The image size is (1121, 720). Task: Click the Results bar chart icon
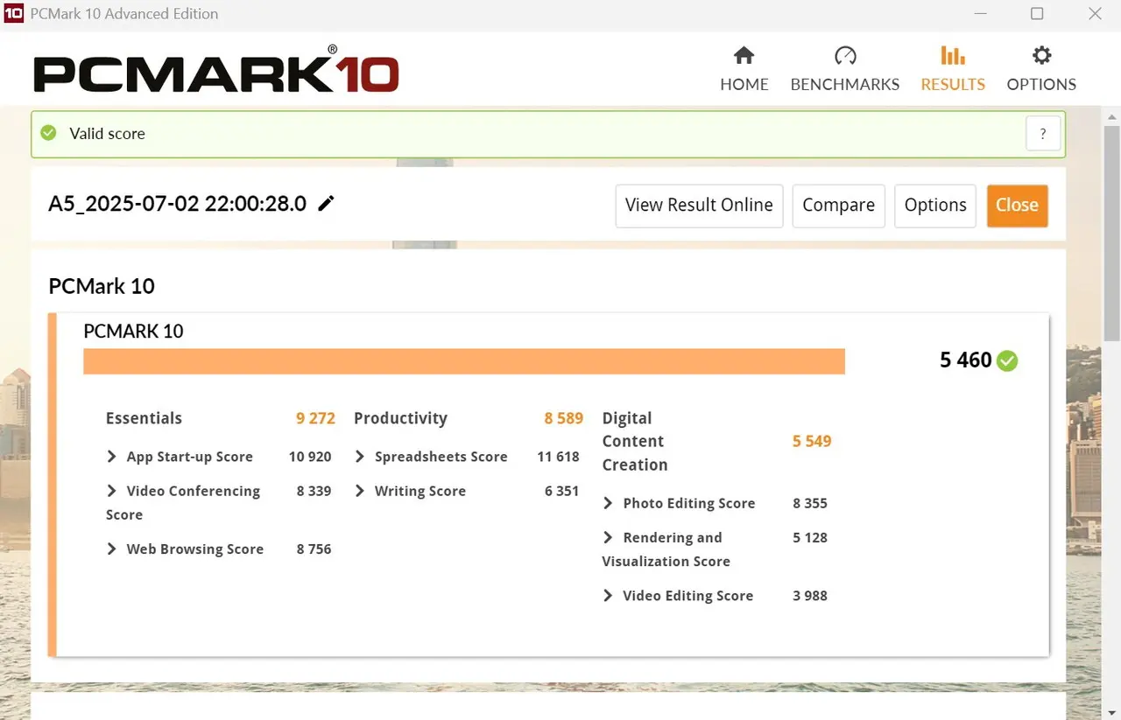pyautogui.click(x=953, y=56)
